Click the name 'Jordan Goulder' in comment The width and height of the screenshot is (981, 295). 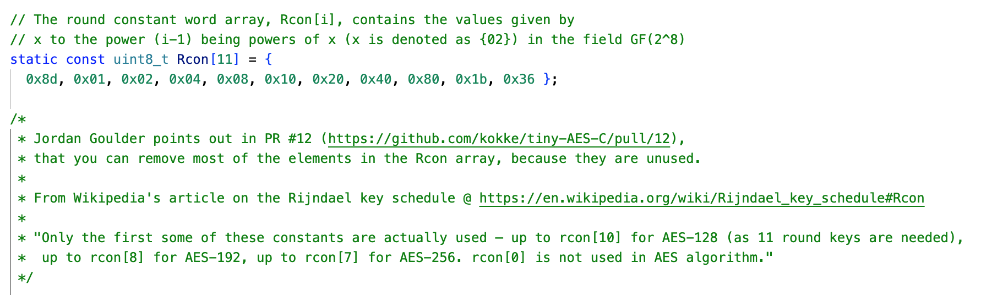89,139
